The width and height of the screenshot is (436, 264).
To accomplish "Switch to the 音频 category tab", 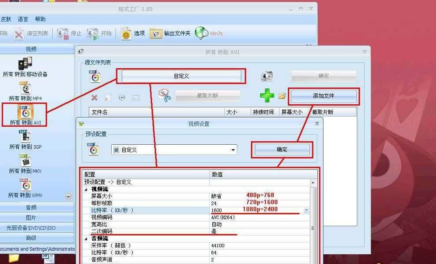I will [x=31, y=207].
